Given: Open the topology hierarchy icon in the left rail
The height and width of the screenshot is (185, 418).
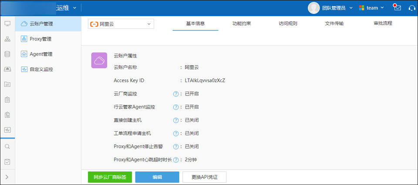Looking at the screenshot, I should [7, 40].
